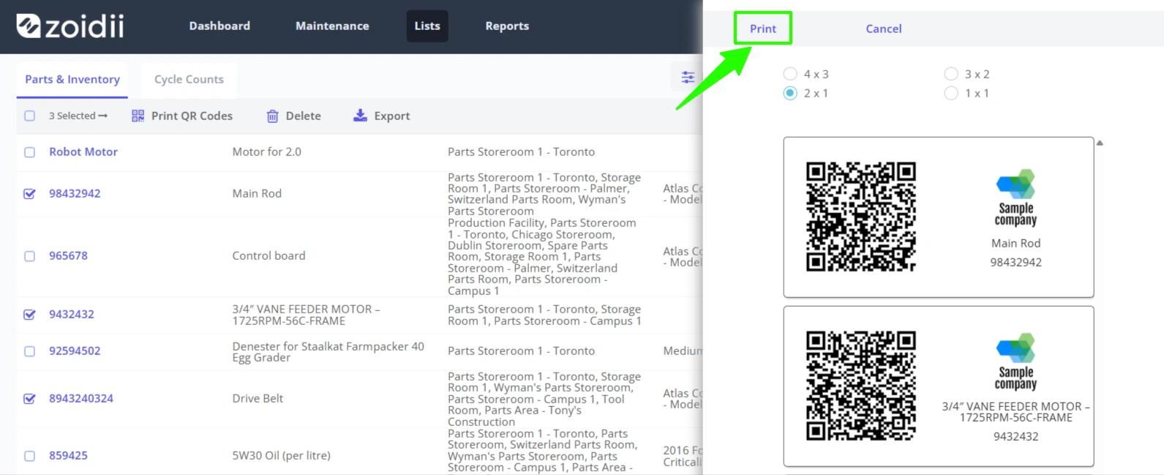Image resolution: width=1164 pixels, height=475 pixels.
Task: Click 'Main Rod' text on label preview
Action: [1015, 243]
